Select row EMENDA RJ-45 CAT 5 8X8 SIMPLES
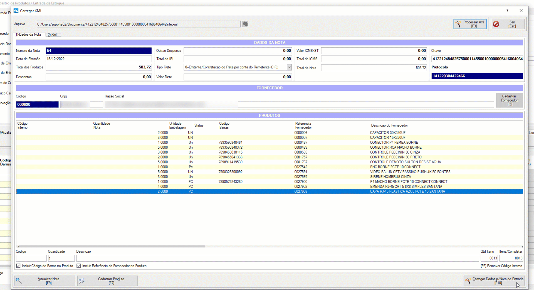534x290 pixels. [x=270, y=186]
